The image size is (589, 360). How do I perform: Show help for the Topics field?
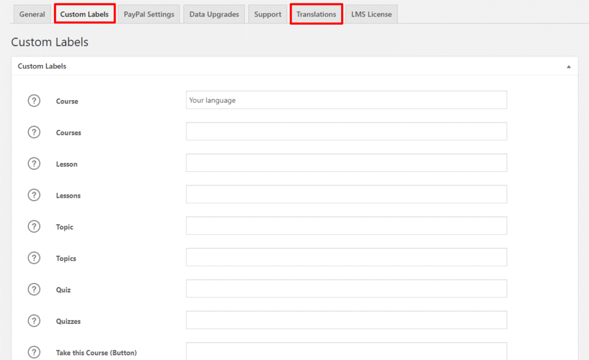(34, 258)
